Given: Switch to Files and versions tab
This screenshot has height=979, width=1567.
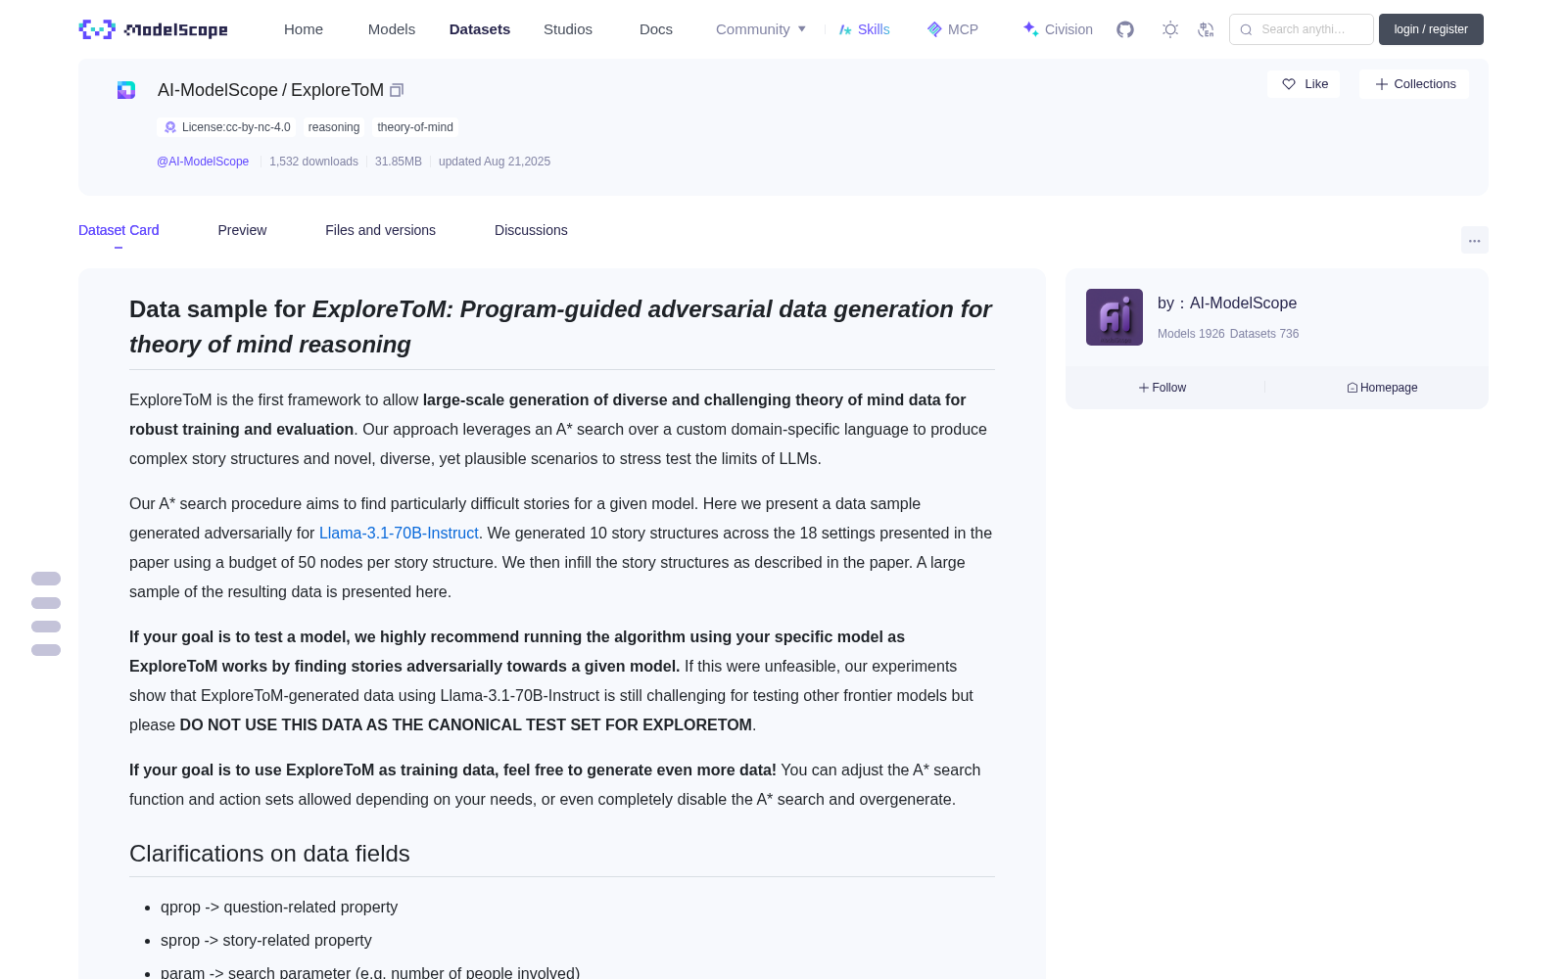Looking at the screenshot, I should tap(380, 230).
